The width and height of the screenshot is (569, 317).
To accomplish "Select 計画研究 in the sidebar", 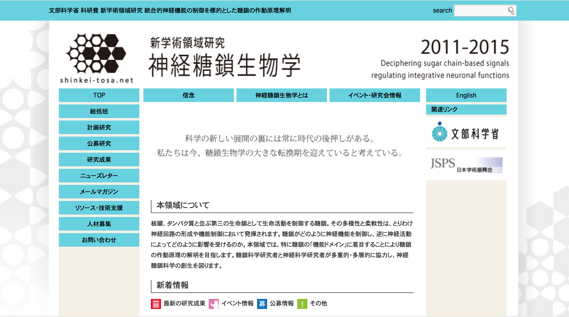I will click(x=99, y=127).
